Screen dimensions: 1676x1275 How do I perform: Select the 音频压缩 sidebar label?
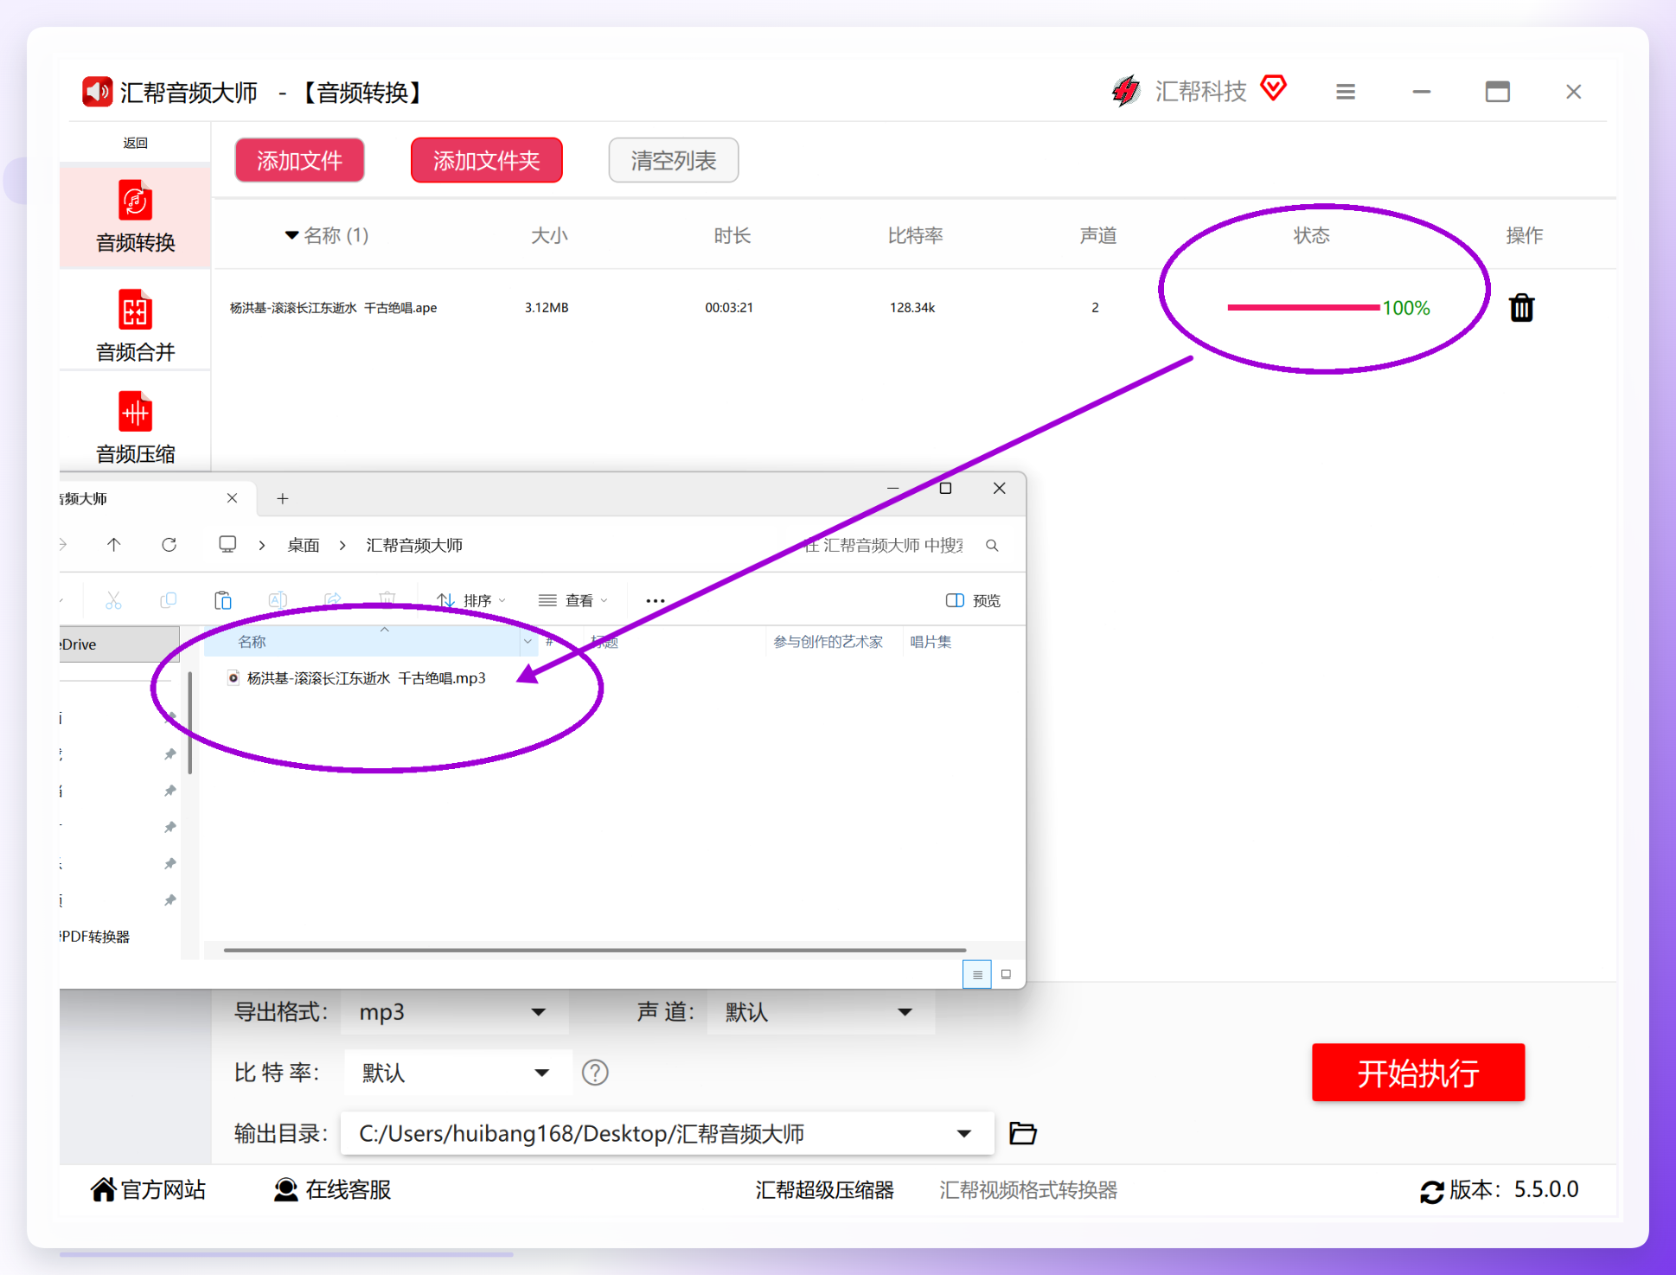135,454
